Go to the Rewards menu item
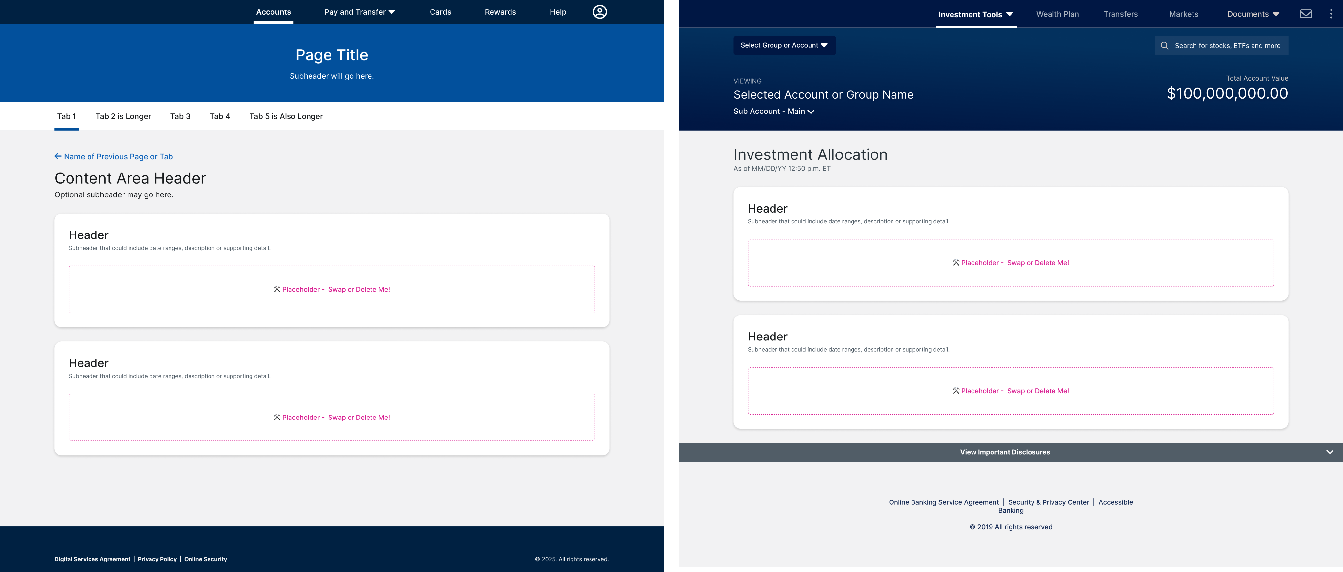The width and height of the screenshot is (1343, 572). click(x=500, y=12)
